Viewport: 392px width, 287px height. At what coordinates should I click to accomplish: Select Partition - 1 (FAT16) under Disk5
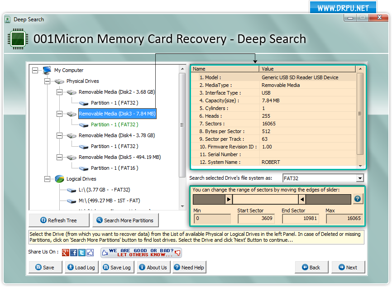tap(115, 168)
